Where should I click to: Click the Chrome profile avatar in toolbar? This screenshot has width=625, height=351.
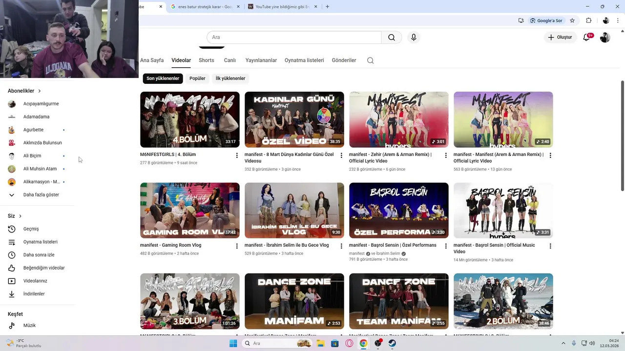pos(606,20)
